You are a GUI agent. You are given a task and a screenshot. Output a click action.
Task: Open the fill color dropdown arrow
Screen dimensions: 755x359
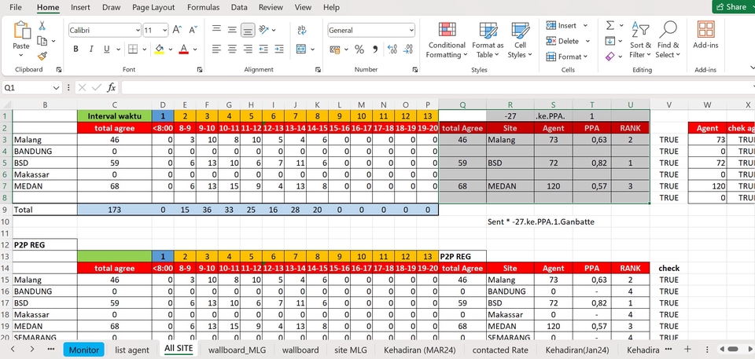click(x=171, y=49)
